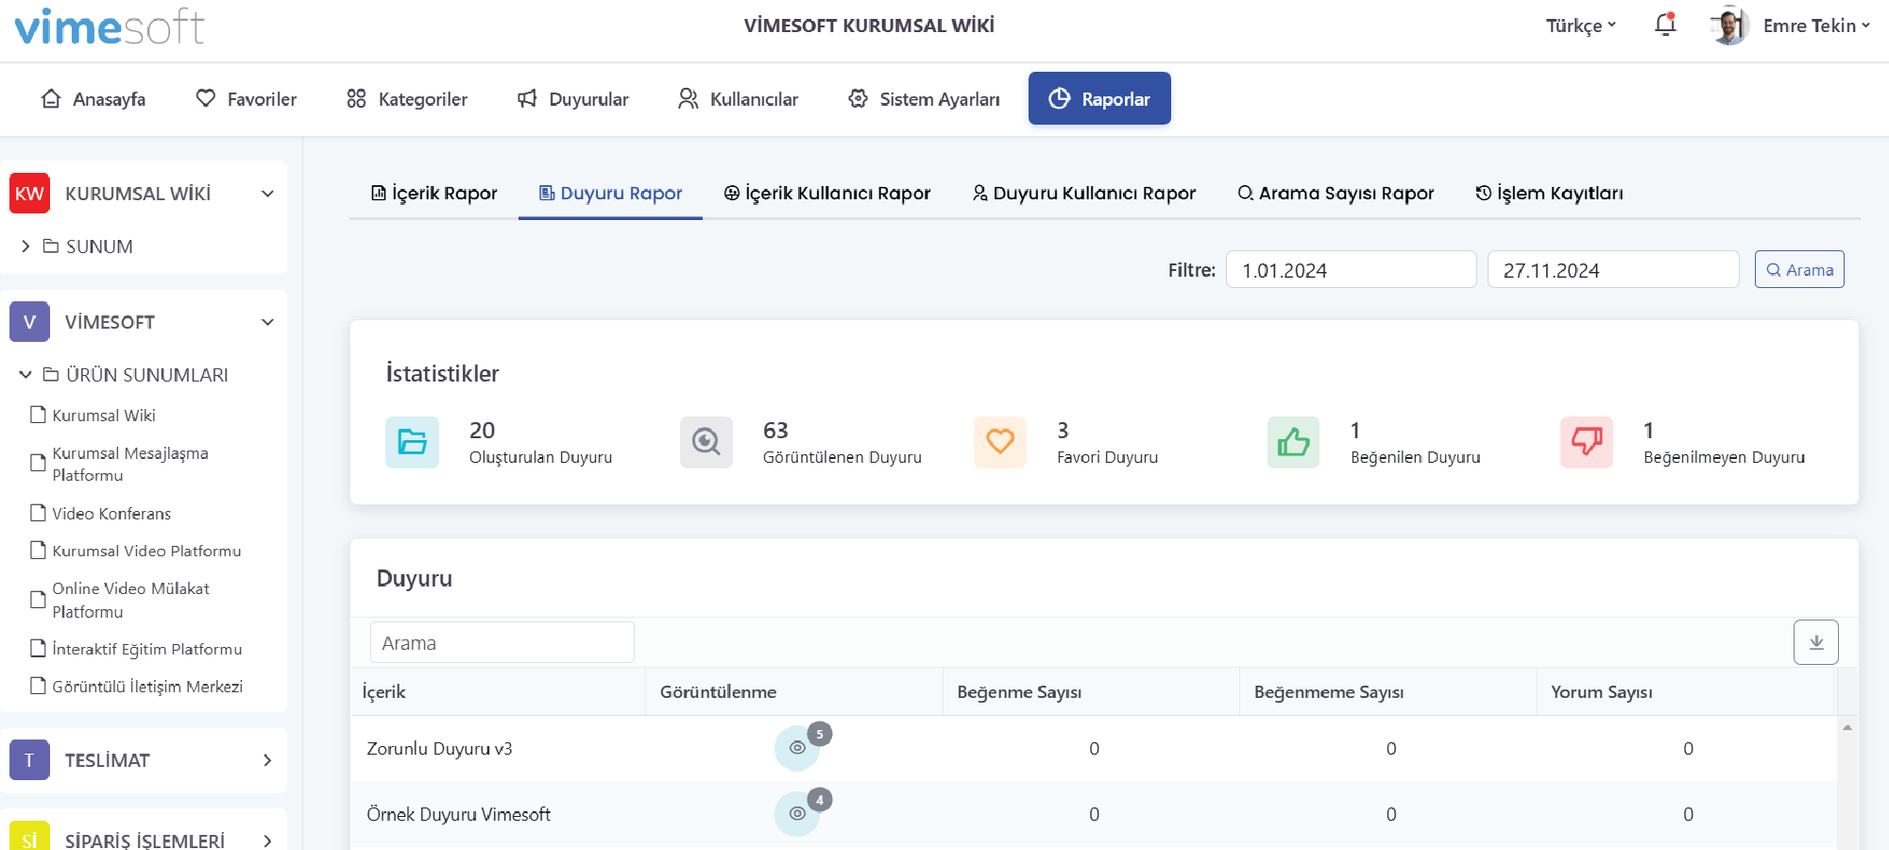Open Favoriler page
Screen dimensions: 1889x850
[246, 99]
